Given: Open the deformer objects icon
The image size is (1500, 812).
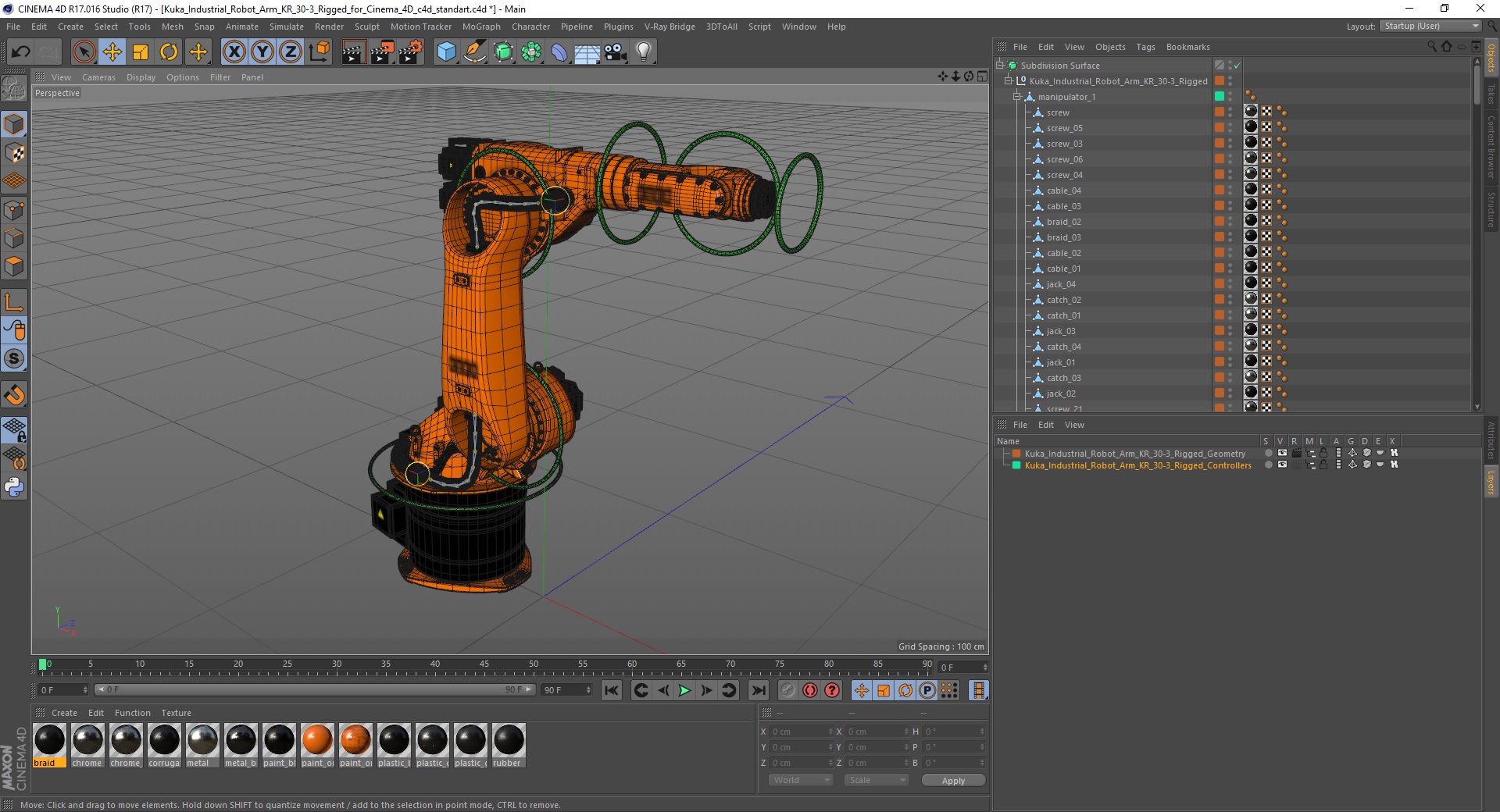Looking at the screenshot, I should [x=559, y=52].
